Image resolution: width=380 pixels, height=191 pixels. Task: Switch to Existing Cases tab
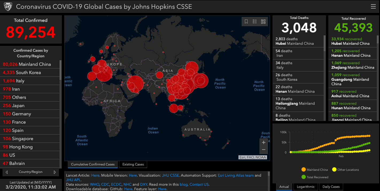133,164
